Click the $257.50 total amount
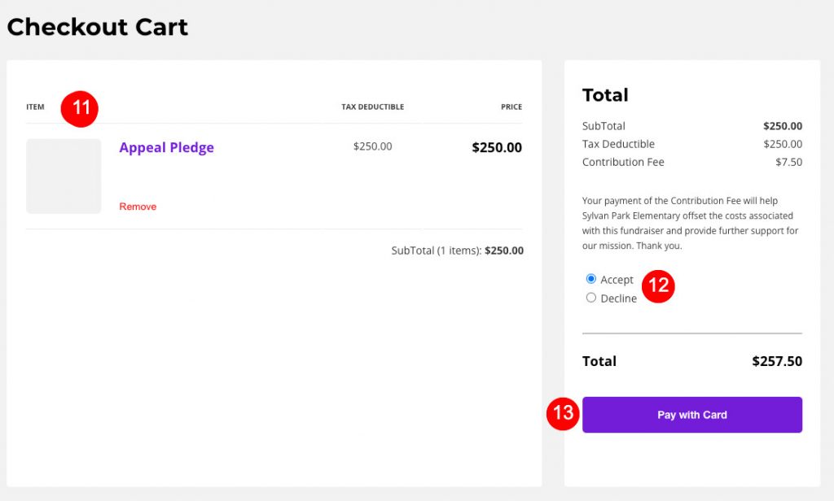The width and height of the screenshot is (834, 501). [777, 361]
